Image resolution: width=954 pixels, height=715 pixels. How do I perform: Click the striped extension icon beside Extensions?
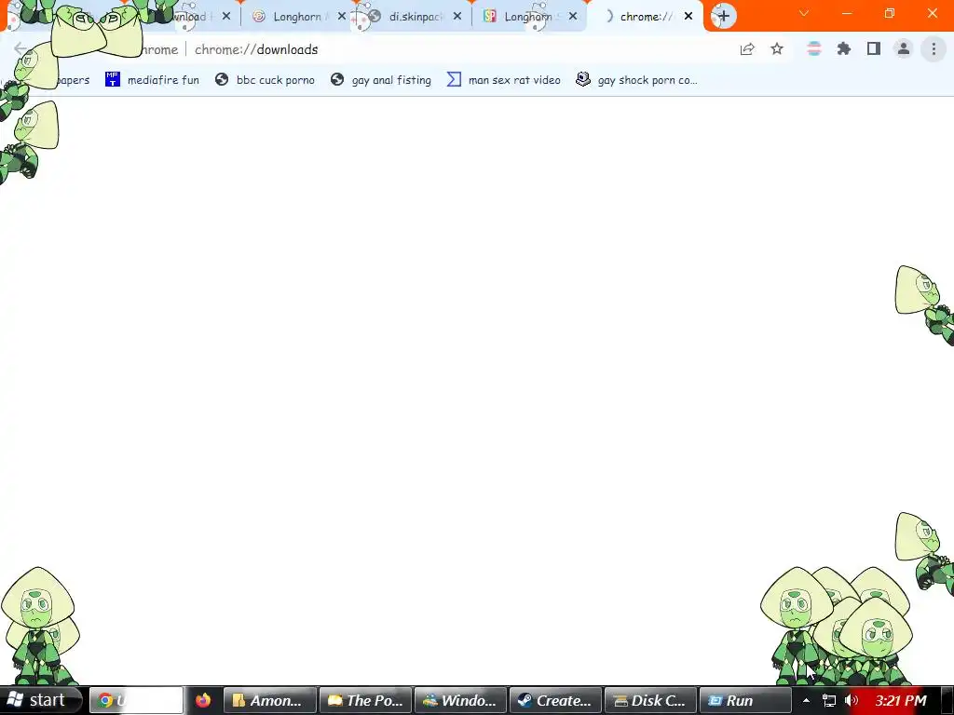click(814, 48)
